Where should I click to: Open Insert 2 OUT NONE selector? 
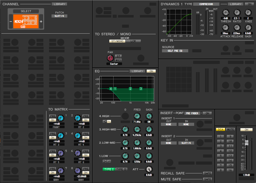pos(169,143)
